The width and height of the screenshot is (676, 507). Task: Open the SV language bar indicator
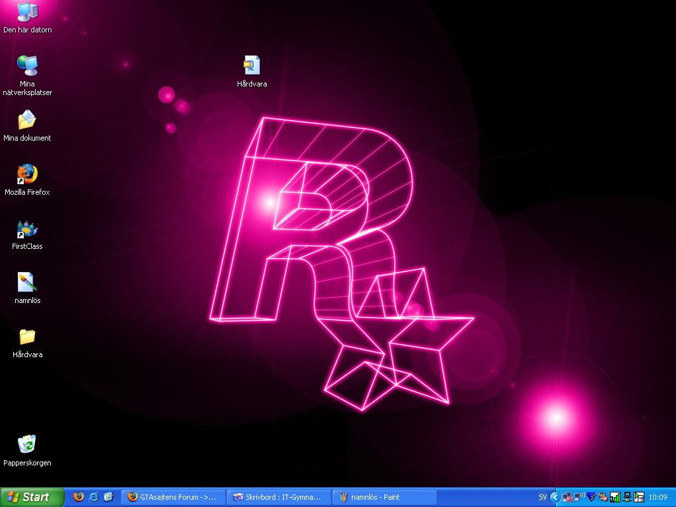(543, 497)
